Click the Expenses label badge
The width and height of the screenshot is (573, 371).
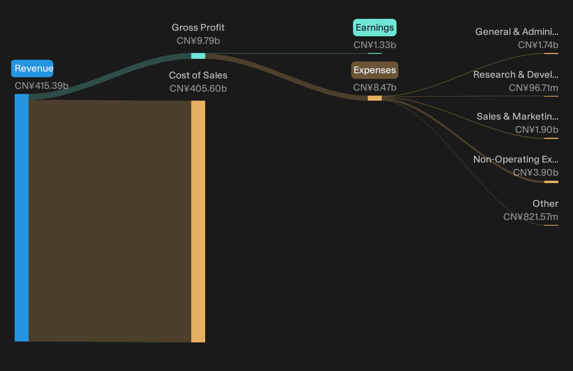coord(375,70)
